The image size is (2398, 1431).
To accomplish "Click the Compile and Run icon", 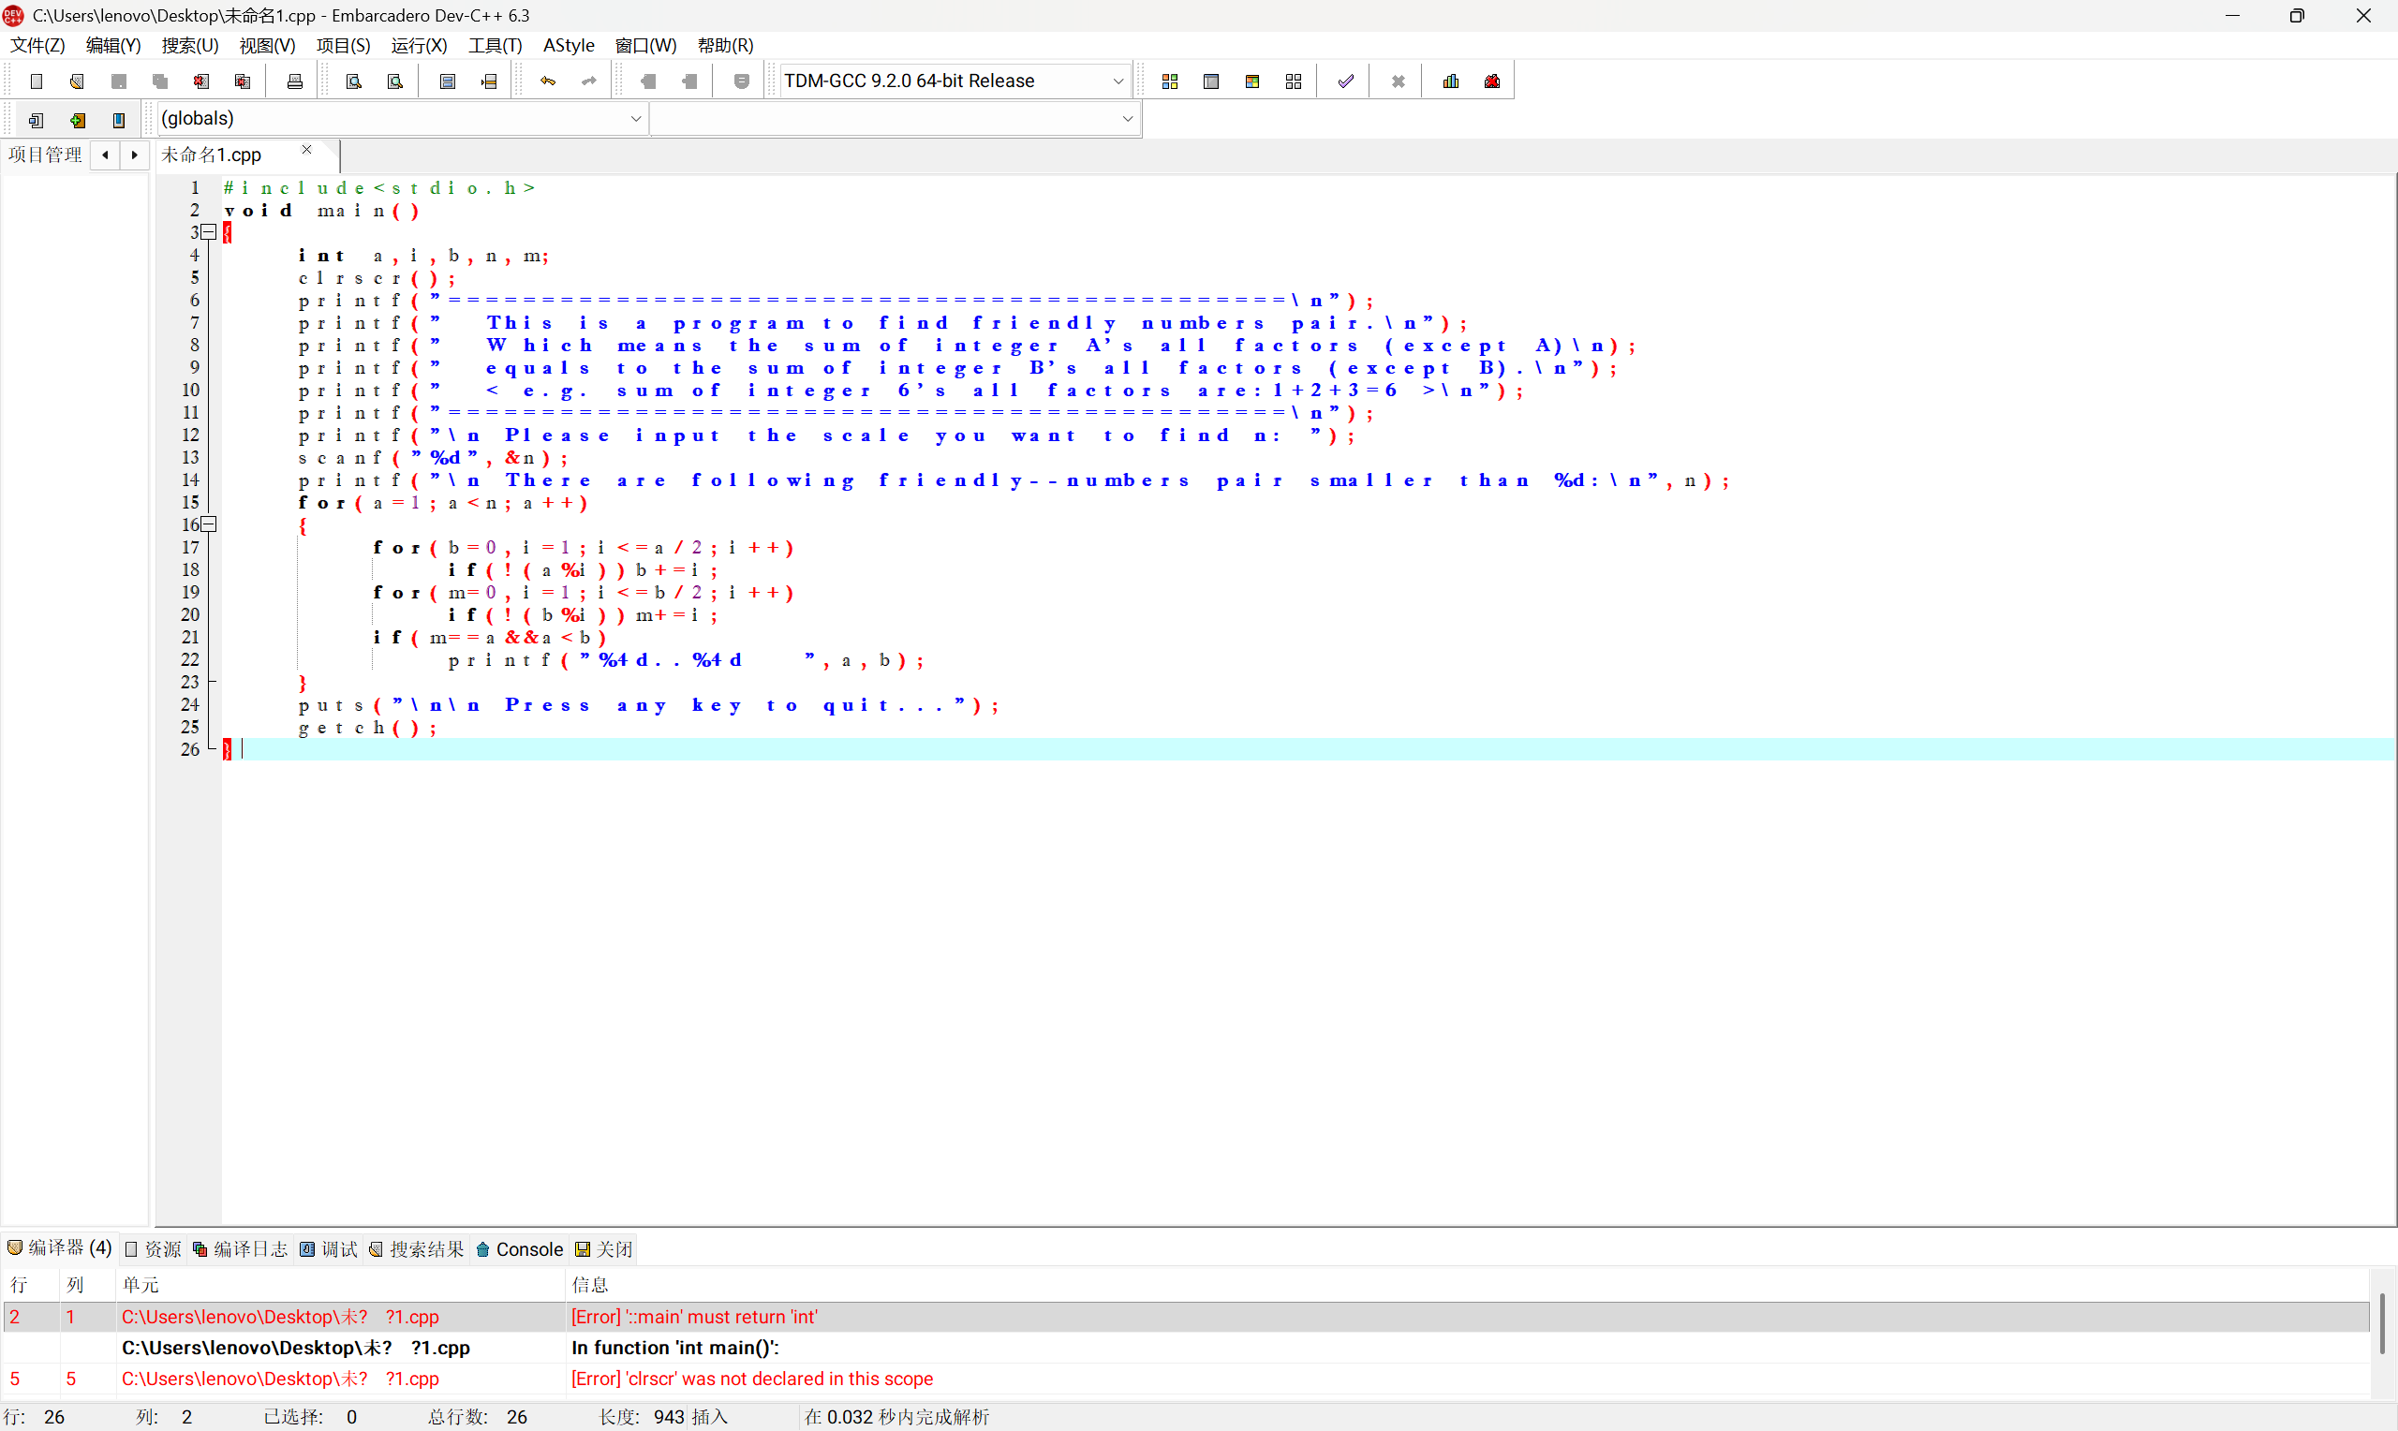I will 1252,82.
